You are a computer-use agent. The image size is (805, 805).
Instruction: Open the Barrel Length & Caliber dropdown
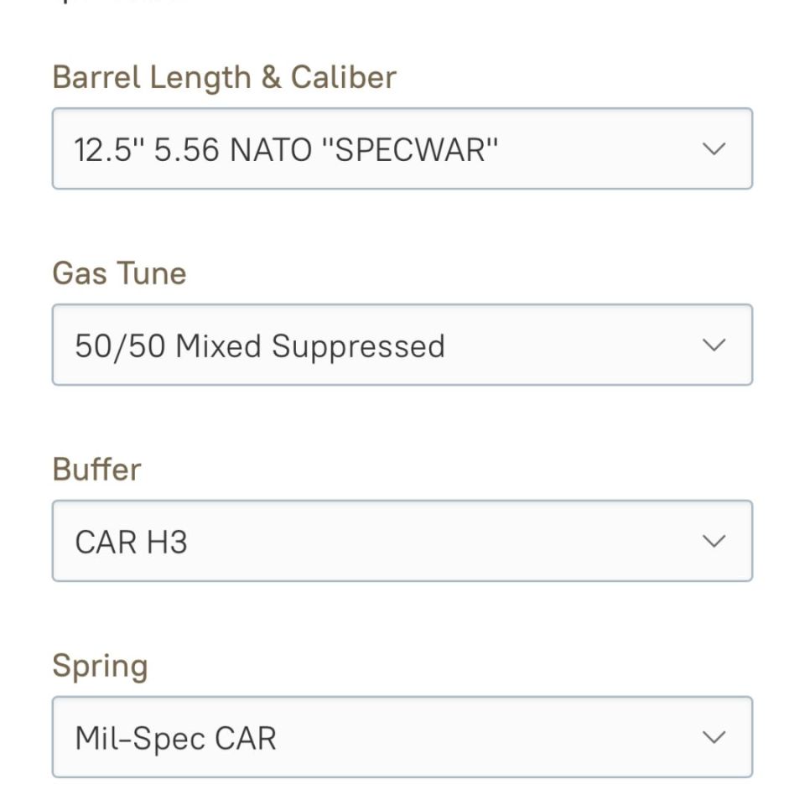[402, 148]
